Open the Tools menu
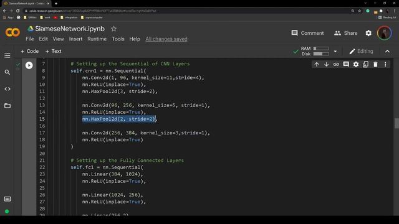The height and width of the screenshot is (224, 399). point(118,39)
